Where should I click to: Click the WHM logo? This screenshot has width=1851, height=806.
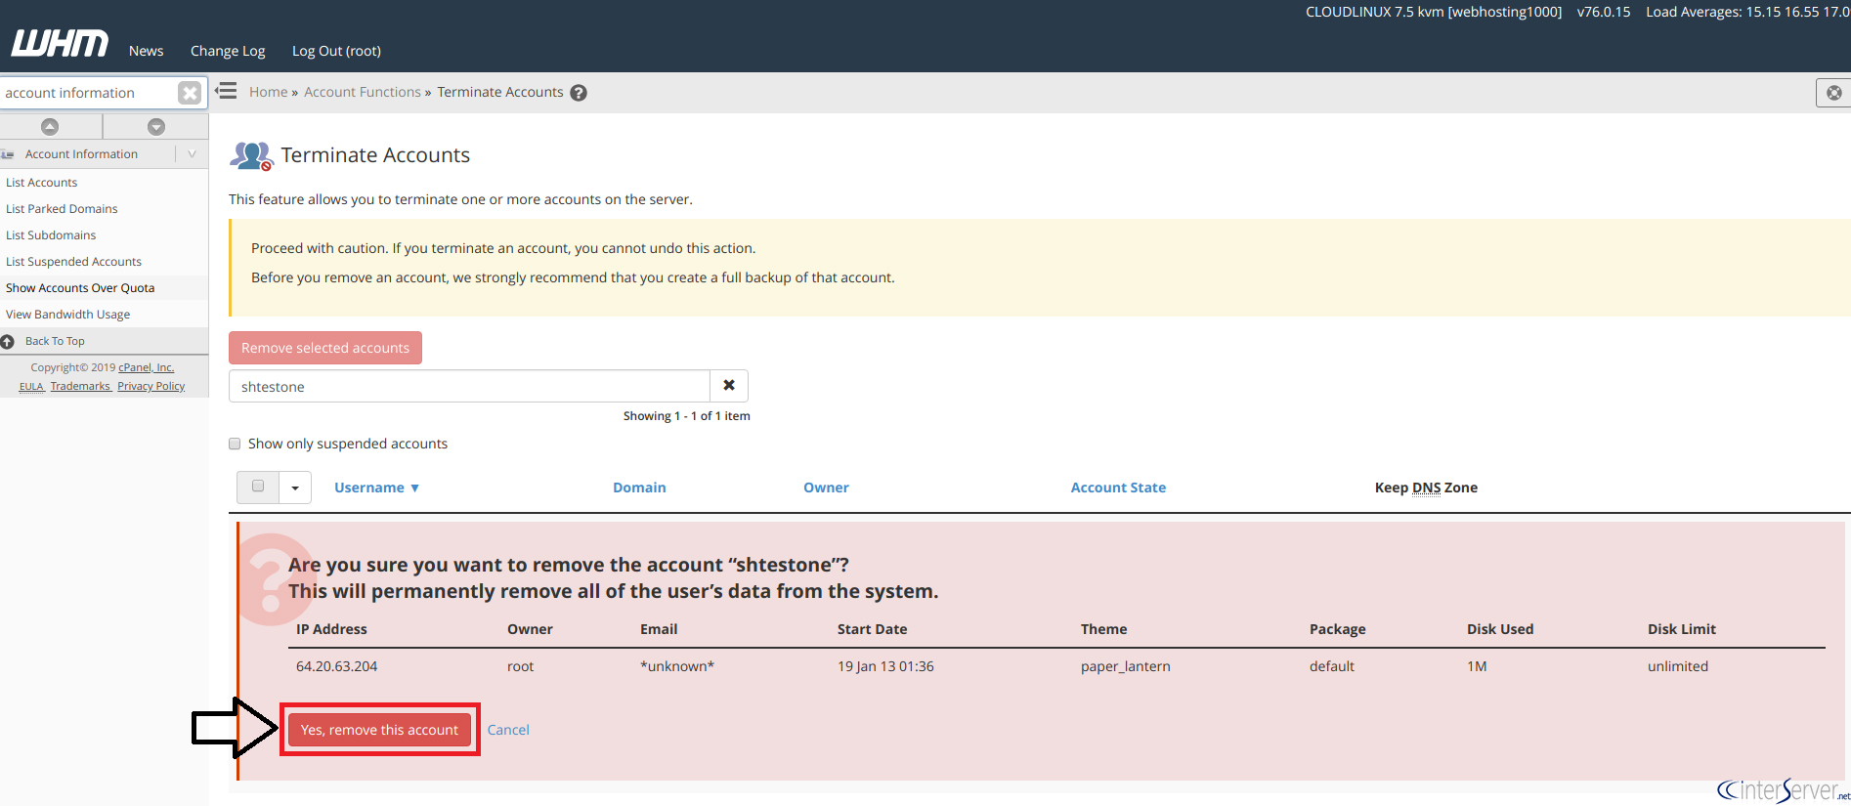(x=60, y=44)
